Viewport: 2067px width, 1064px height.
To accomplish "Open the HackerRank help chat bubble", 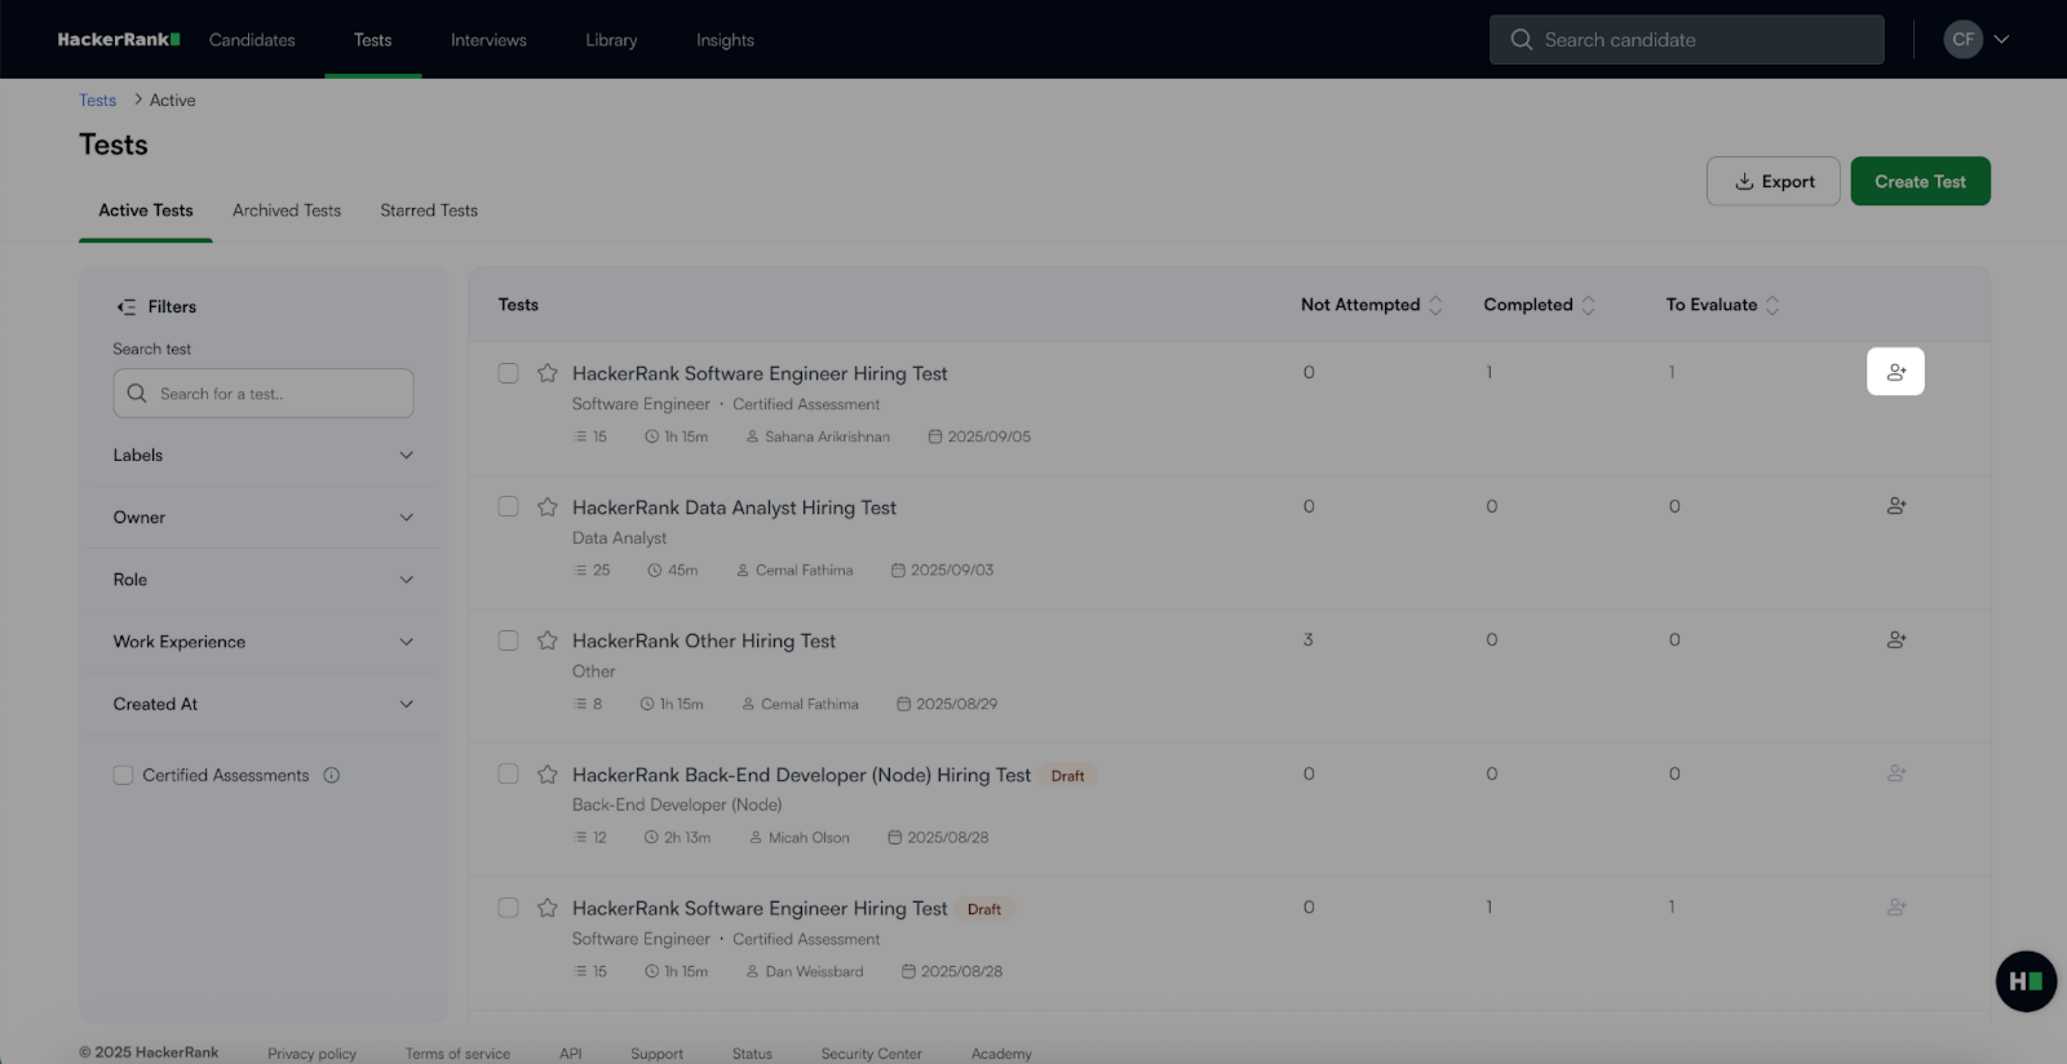I will [2025, 981].
